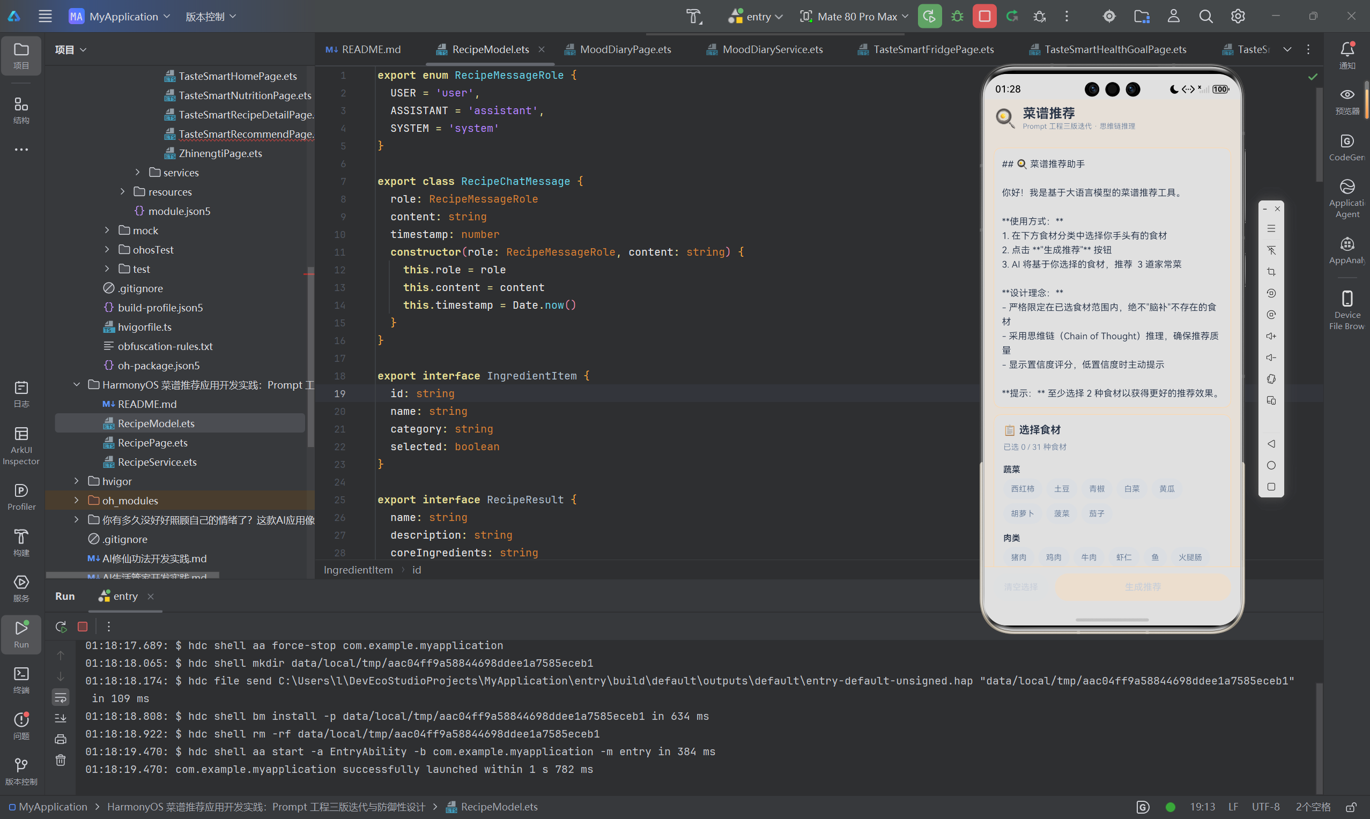Open ArkUI Inspector panel
Viewport: 1370px width, 819px height.
tap(21, 445)
